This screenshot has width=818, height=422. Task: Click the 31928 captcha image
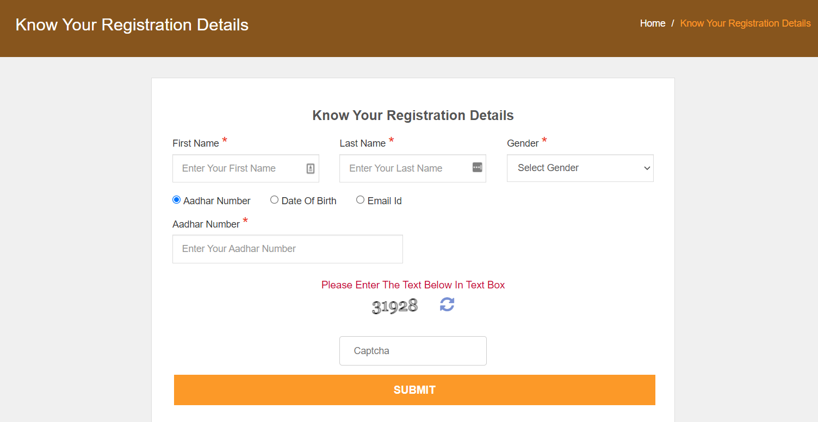395,306
